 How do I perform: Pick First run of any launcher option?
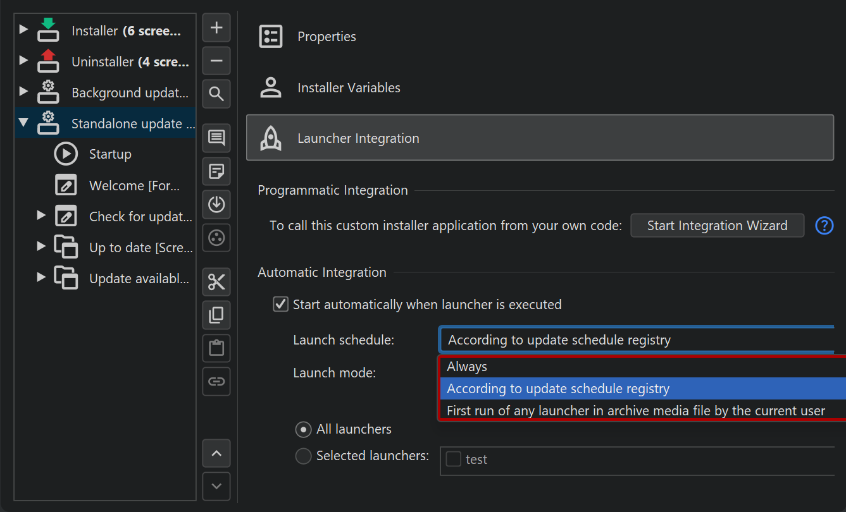(x=636, y=411)
